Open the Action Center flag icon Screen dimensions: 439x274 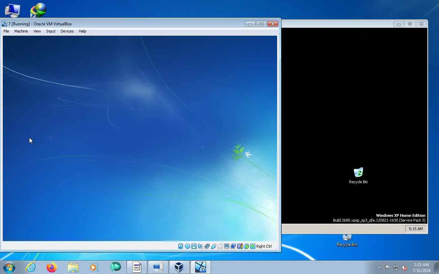tap(388, 267)
